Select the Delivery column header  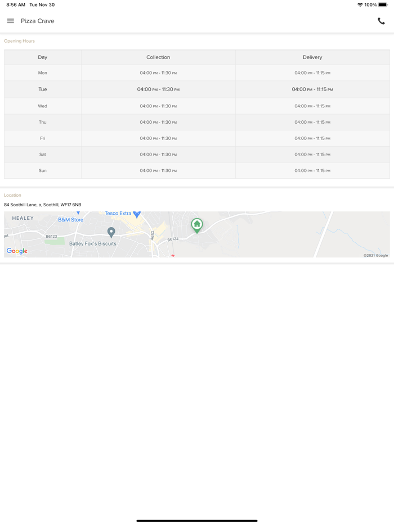point(312,57)
